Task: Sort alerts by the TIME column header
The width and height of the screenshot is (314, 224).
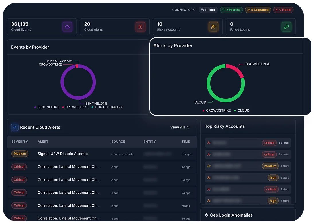Action: coord(186,142)
